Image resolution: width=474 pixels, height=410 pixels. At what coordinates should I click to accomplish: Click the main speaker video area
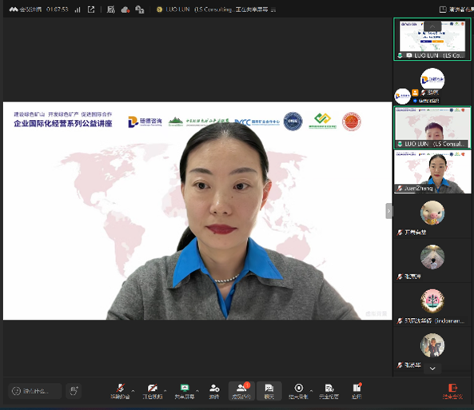(197, 211)
